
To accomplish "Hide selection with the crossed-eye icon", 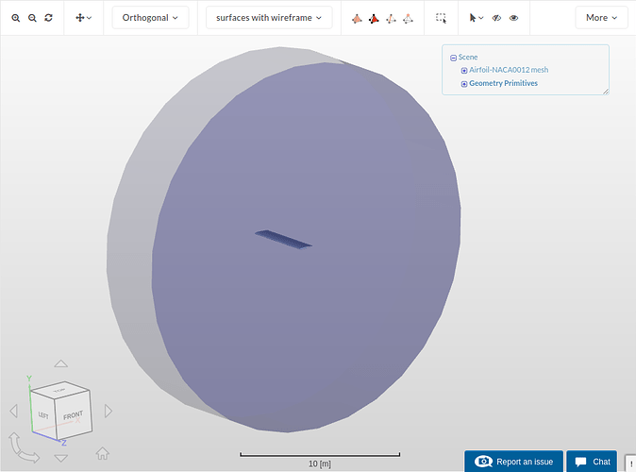I will pyautogui.click(x=496, y=18).
